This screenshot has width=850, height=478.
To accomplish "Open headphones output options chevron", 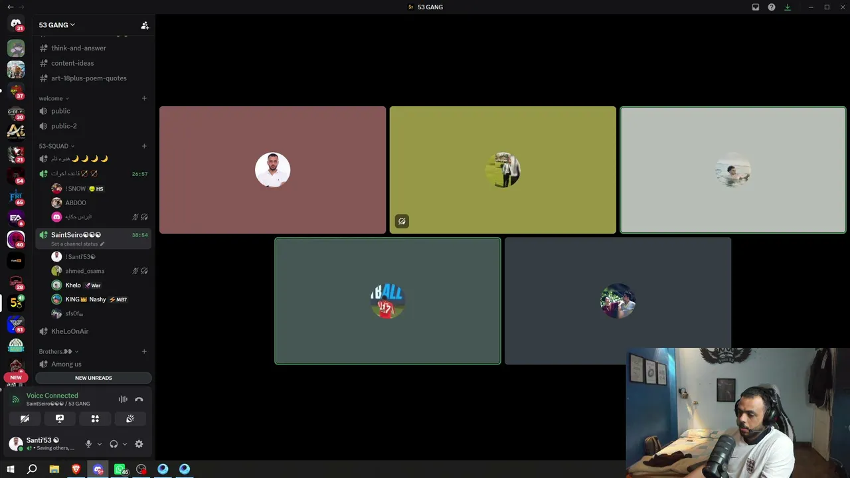I will [x=124, y=444].
